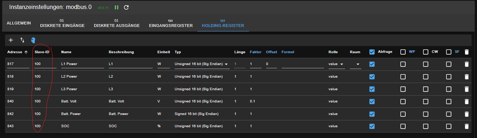Select Slave-ID 100 in row 842
The height and width of the screenshot is (138, 477).
(x=37, y=114)
